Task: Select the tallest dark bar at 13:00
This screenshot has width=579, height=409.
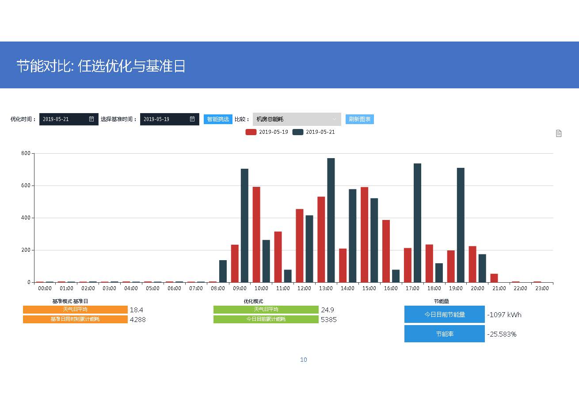Action: tap(331, 221)
